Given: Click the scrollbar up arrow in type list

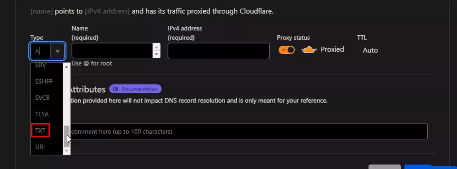Looking at the screenshot, I should [x=66, y=66].
